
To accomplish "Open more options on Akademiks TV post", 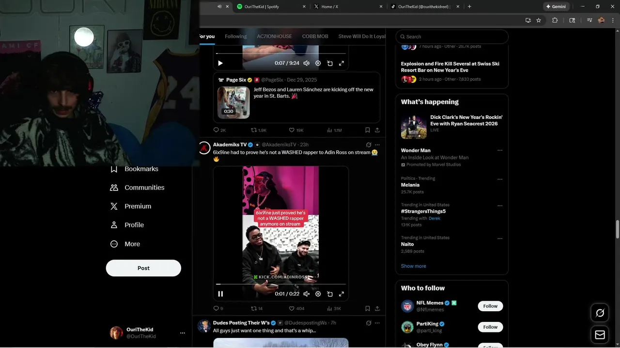I will pos(377,145).
